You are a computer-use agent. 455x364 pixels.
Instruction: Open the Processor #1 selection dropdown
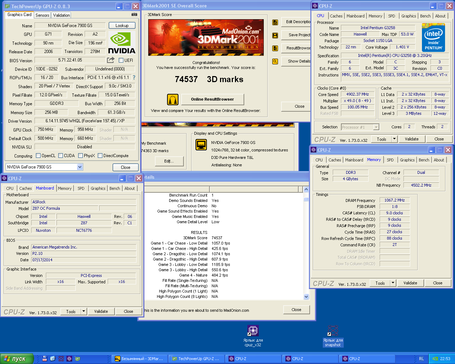376,127
